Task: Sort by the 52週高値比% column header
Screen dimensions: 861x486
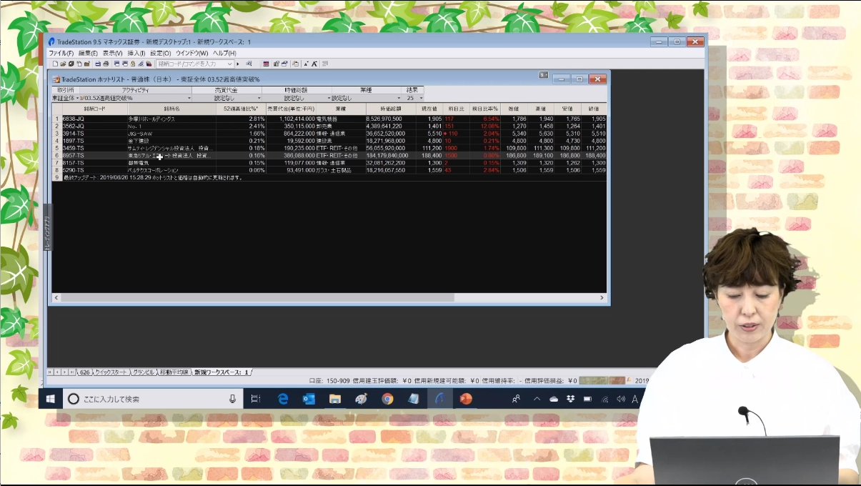Action: [x=241, y=109]
